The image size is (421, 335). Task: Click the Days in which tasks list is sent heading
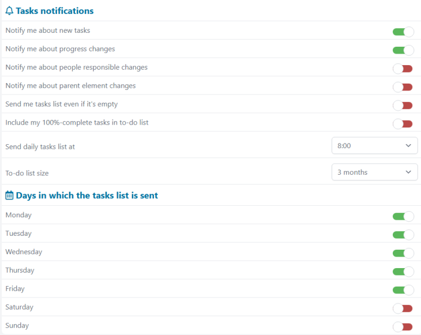coord(87,195)
